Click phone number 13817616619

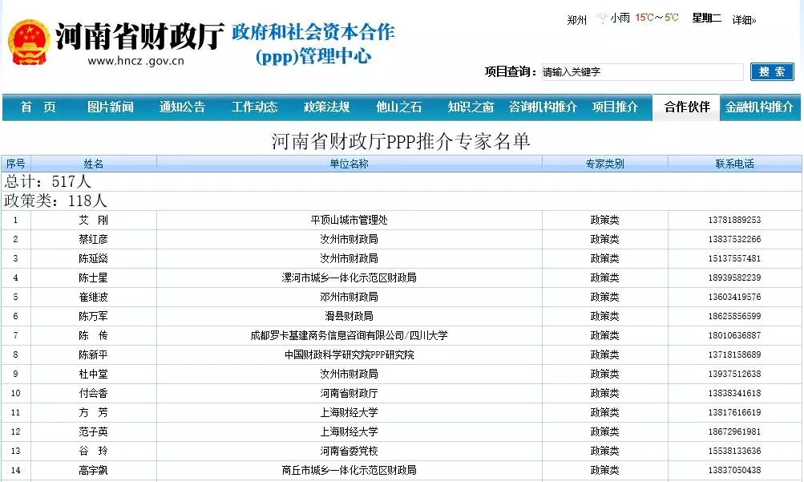coord(735,412)
